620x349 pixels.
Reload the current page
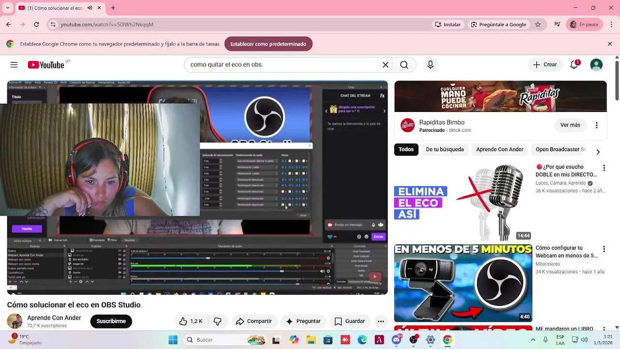36,24
